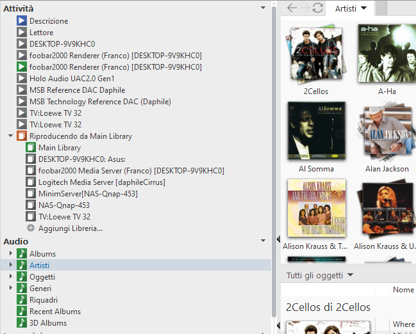Viewport: 416px width, 334px height.
Task: Select the Riquadri label
Action: coord(44,300)
